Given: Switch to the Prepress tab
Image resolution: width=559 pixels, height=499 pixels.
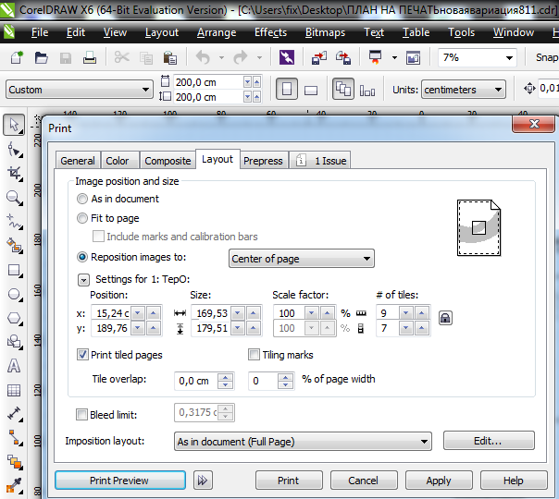Looking at the screenshot, I should (x=263, y=161).
